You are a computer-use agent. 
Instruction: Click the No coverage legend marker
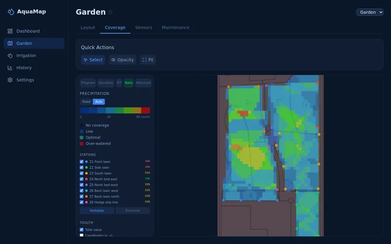(x=82, y=125)
